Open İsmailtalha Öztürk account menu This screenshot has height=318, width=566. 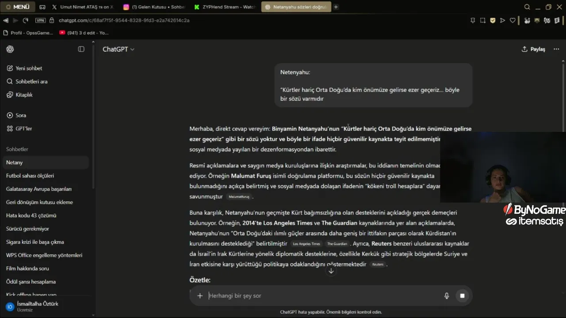pyautogui.click(x=46, y=307)
